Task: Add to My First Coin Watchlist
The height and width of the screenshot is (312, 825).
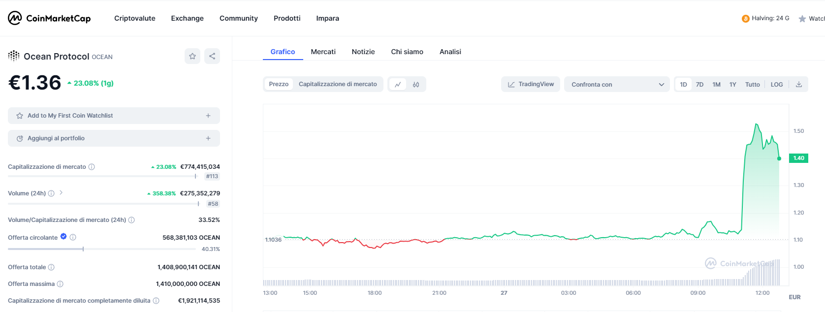Action: tap(114, 116)
